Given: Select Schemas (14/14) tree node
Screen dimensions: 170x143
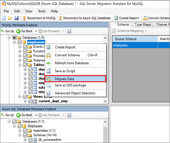Looking at the screenshot, I should pyautogui.click(x=45, y=135).
